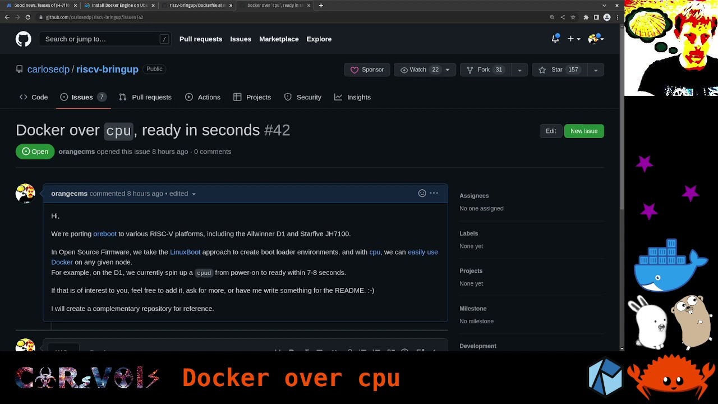Screen dimensions: 718x404
Task: Follow the oreboot link
Action: click(x=105, y=234)
